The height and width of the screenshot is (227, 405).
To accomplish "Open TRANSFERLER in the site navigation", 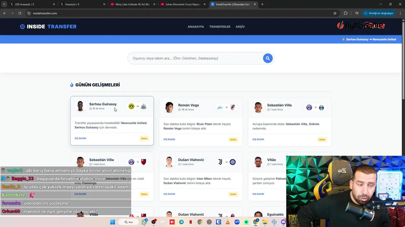I will click(x=220, y=27).
